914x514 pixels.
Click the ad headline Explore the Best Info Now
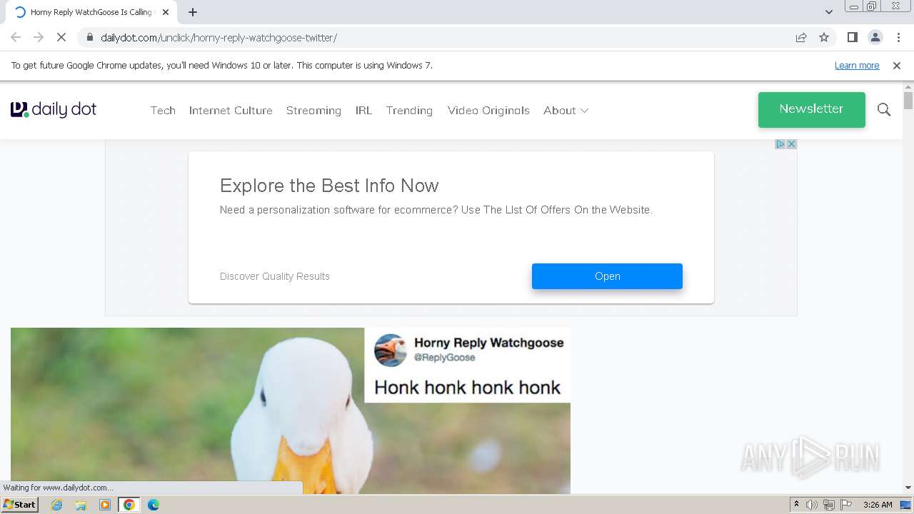tap(329, 186)
